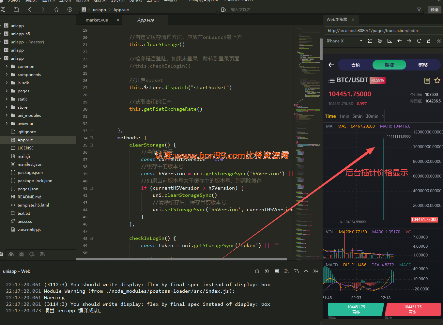Toggle the browser lock icon

pyautogui.click(x=429, y=41)
